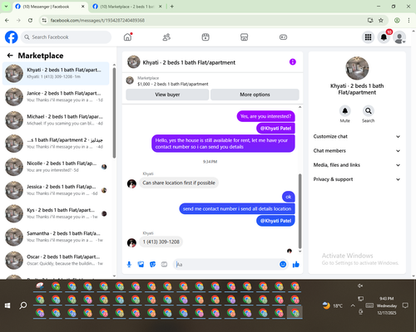Open the Marketplace storefront icon
Viewport: 416px width, 332px height.
pos(244,37)
